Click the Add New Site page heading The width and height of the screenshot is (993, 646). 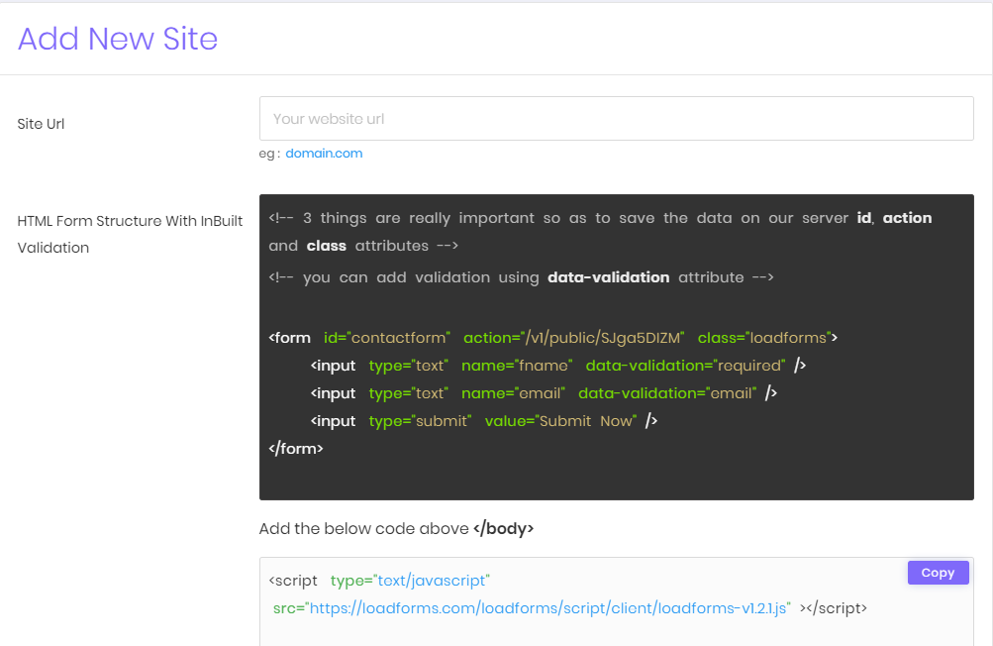117,39
